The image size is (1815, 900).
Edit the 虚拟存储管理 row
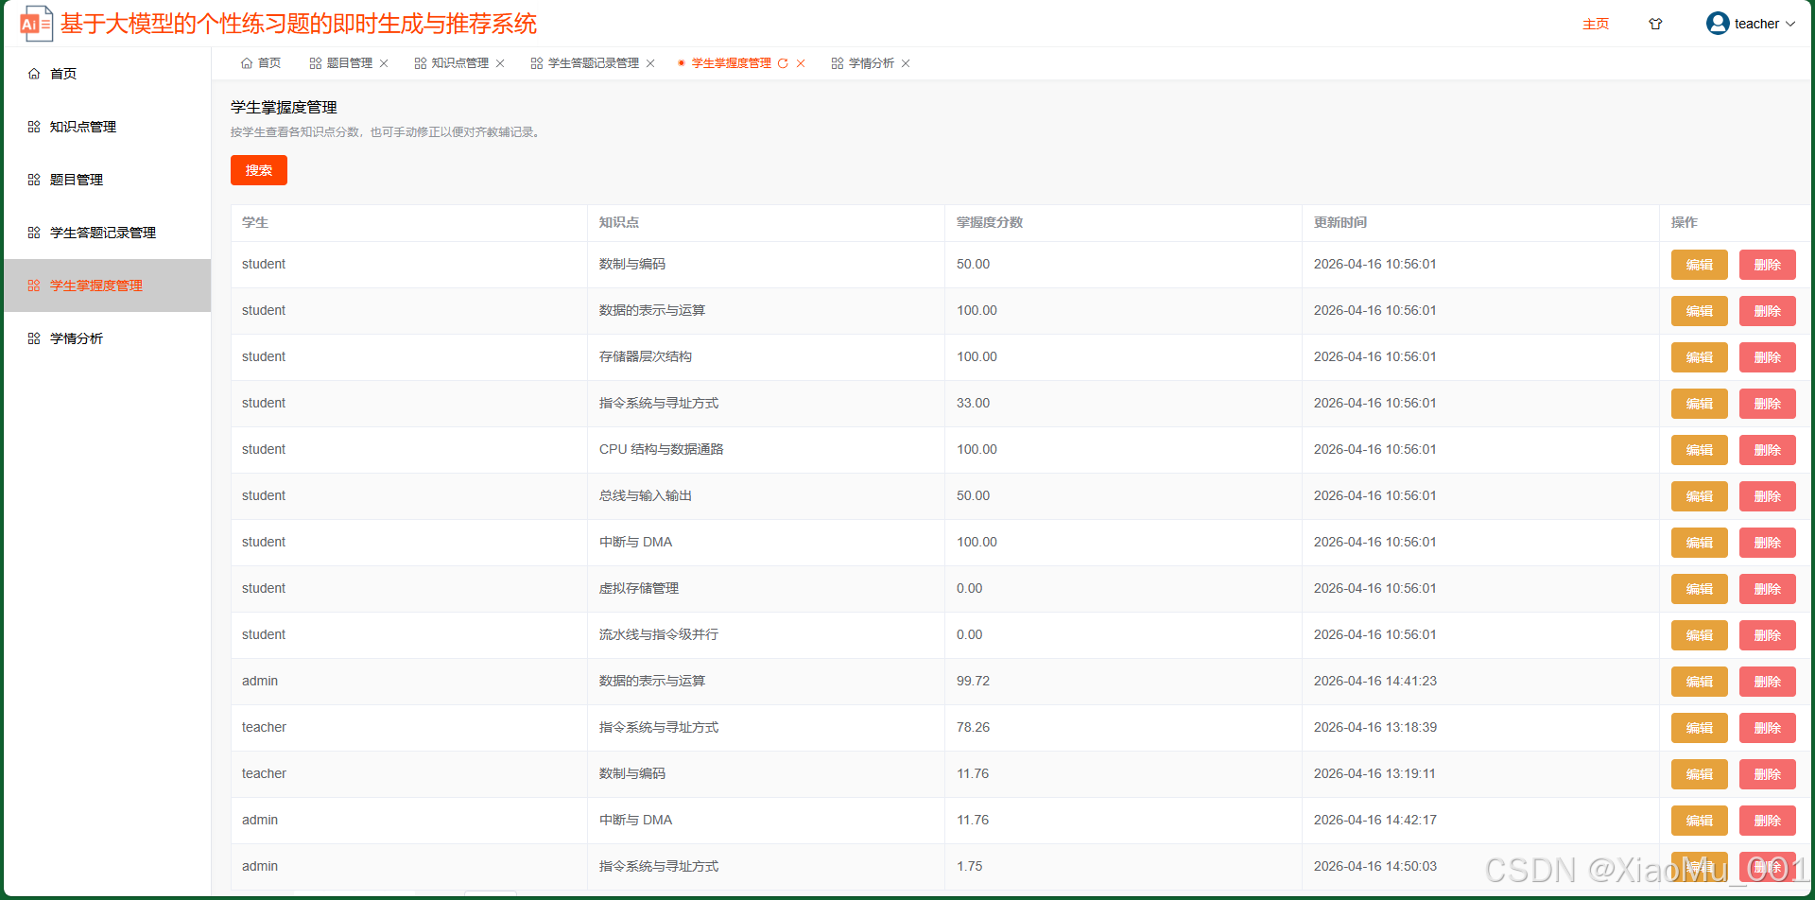tap(1700, 589)
